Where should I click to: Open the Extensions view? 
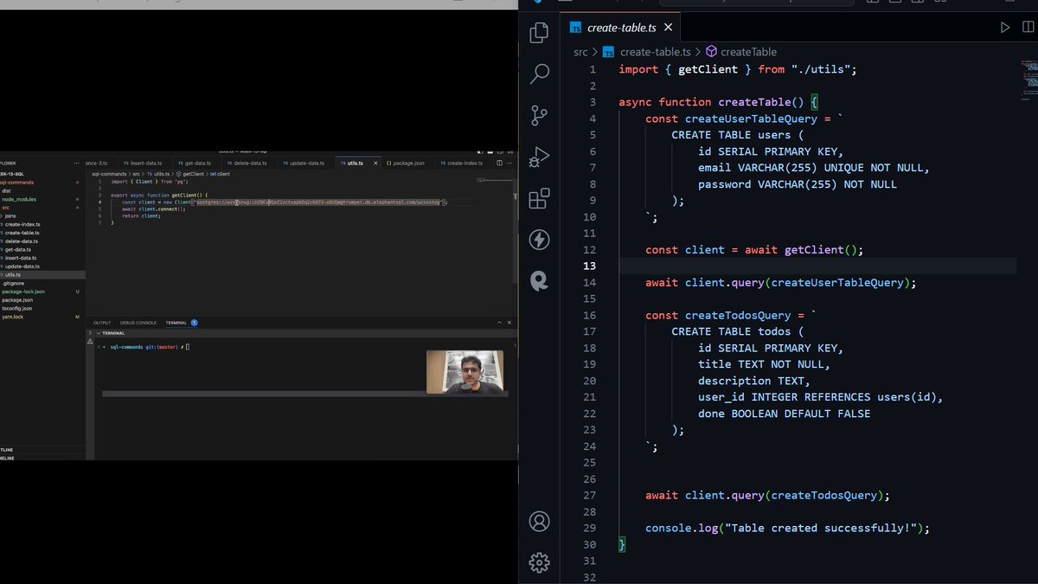click(540, 198)
